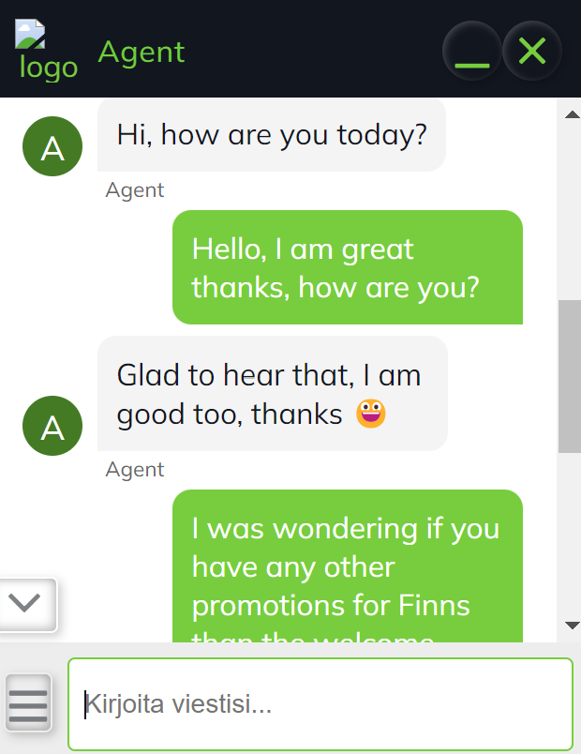Open the hamburger menu beside the message box
The height and width of the screenshot is (754, 581).
click(x=28, y=704)
